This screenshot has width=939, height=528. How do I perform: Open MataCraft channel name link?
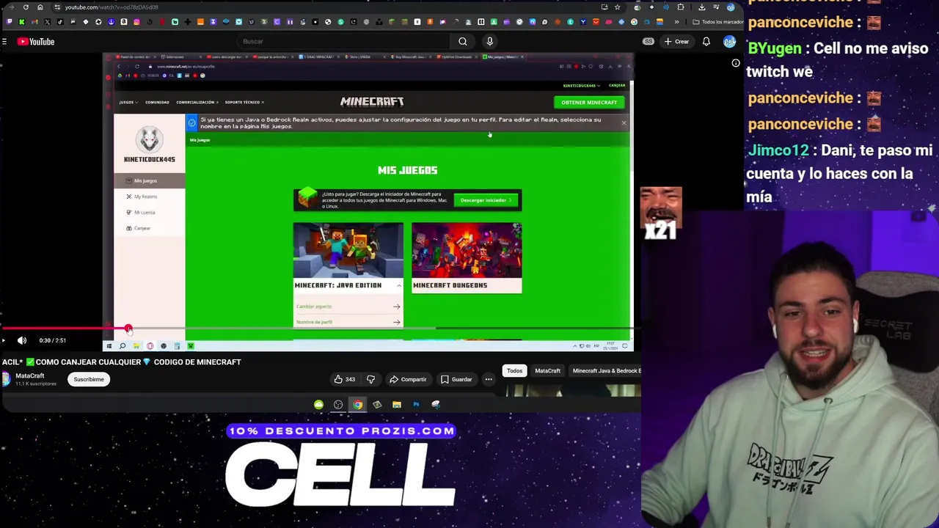[x=30, y=376]
